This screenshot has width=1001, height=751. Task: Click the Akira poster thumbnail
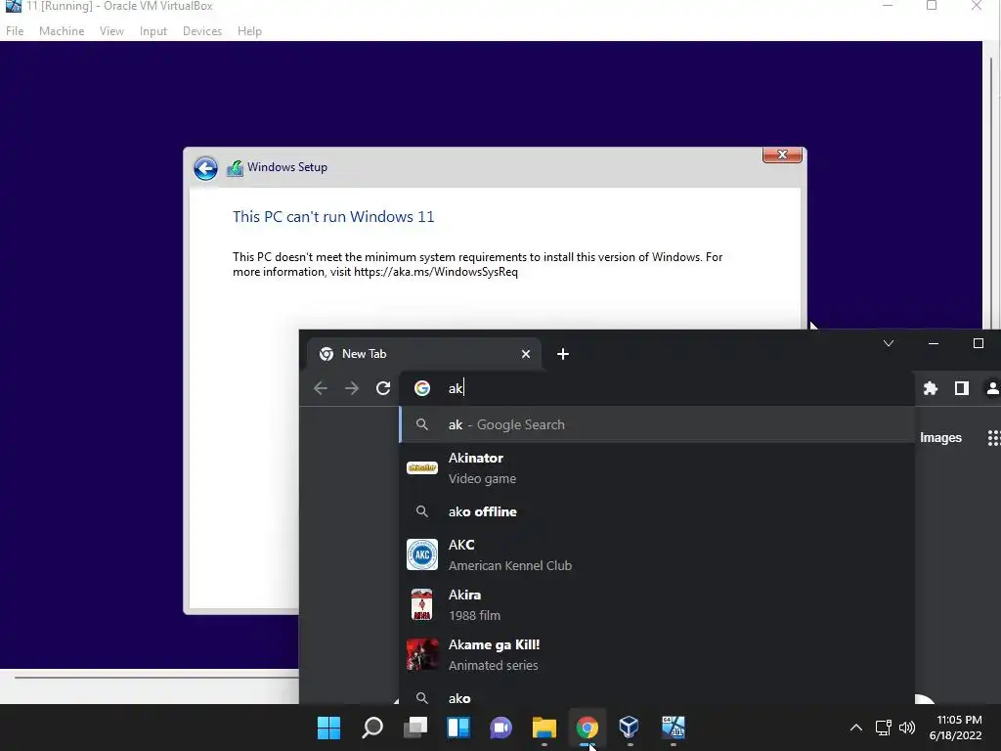422,604
